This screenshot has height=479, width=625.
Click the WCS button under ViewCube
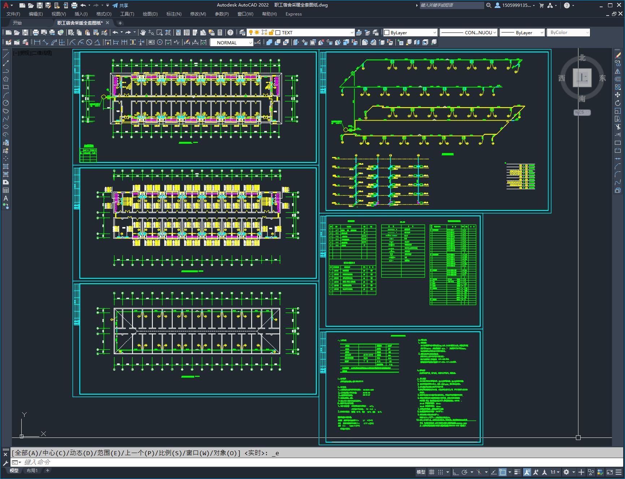(582, 112)
